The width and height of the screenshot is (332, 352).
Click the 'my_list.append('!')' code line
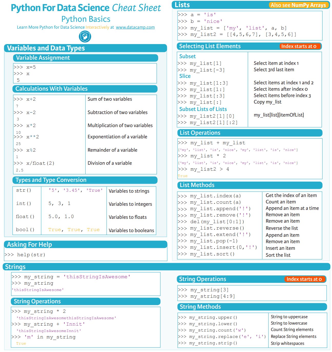[214, 209]
